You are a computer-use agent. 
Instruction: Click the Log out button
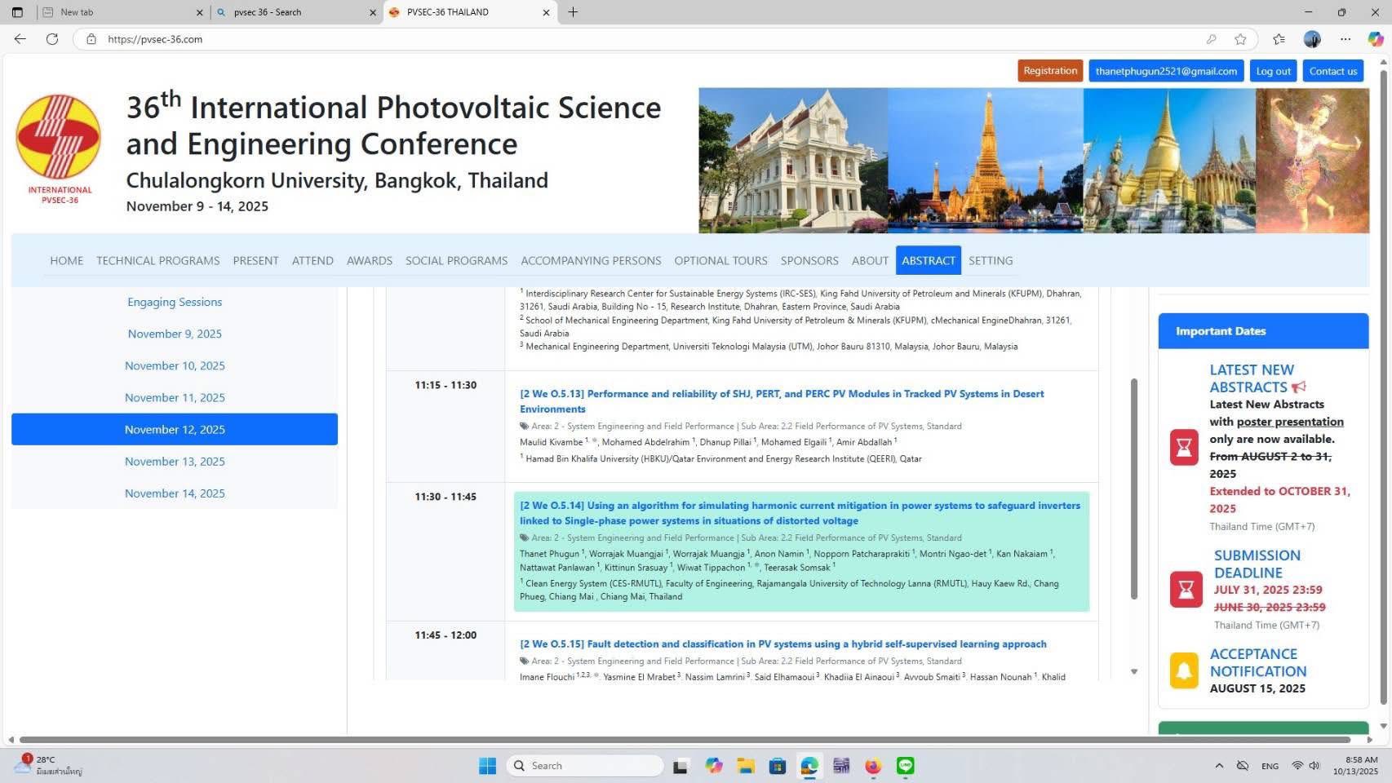click(1273, 71)
